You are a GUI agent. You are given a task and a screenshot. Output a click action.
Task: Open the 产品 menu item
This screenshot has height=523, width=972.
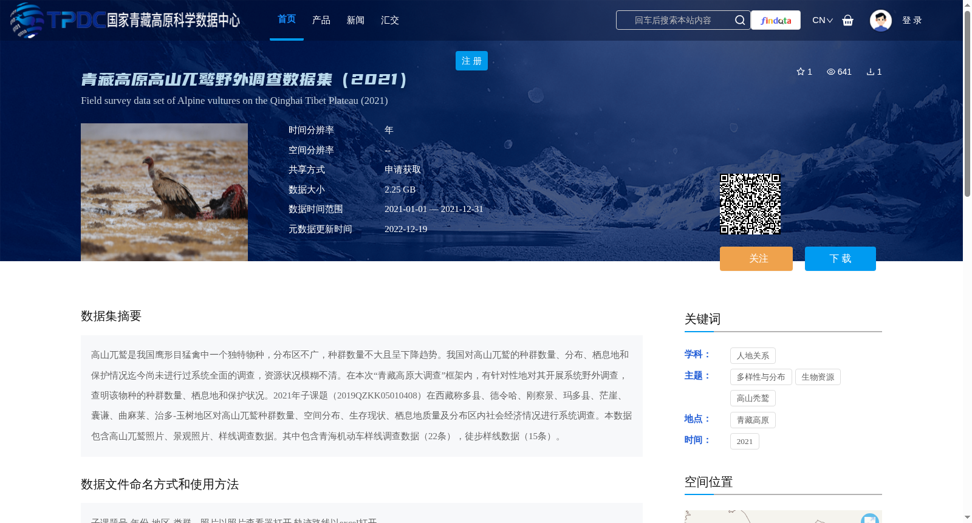click(321, 20)
